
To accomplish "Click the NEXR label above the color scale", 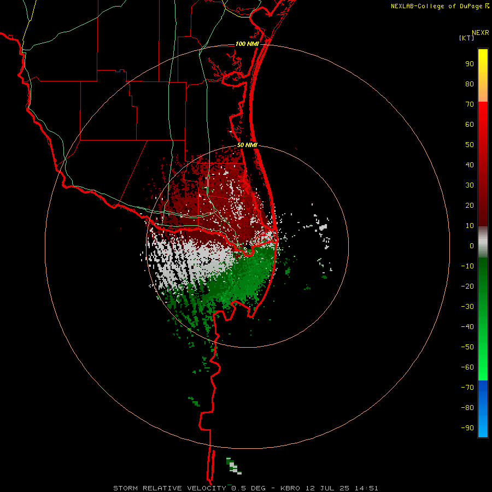I will click(481, 33).
